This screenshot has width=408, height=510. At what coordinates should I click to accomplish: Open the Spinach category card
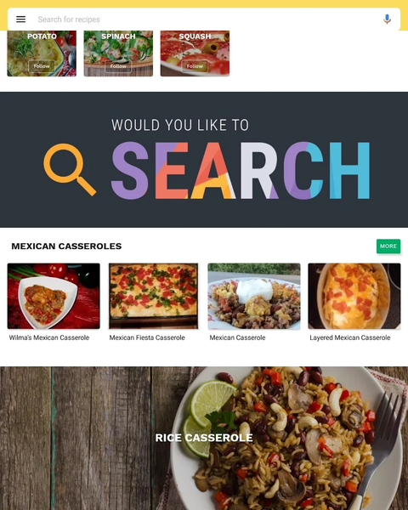pos(118,54)
